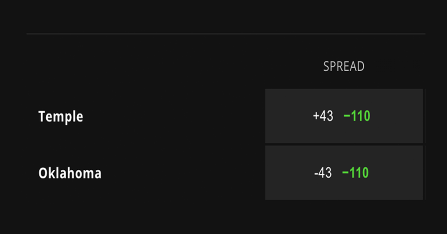Open the Oklahoma team name link
Screen dimensions: 447x234
[x=70, y=173]
